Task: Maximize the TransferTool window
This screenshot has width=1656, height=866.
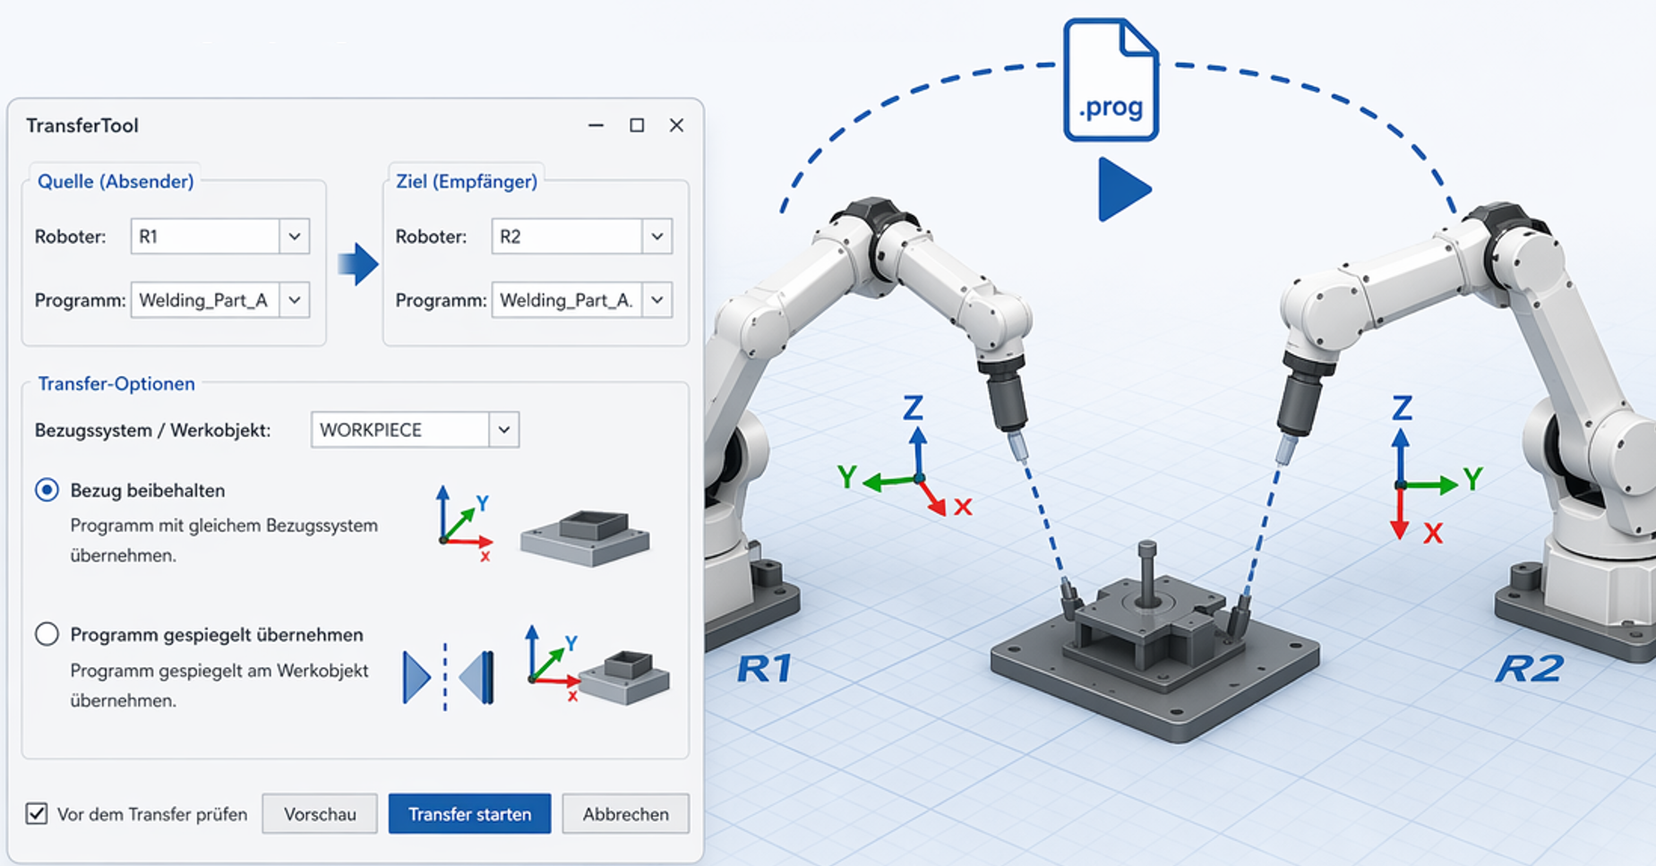Action: 637,125
